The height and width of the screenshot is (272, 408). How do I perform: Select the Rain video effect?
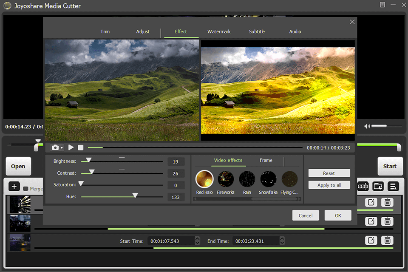coord(247,179)
